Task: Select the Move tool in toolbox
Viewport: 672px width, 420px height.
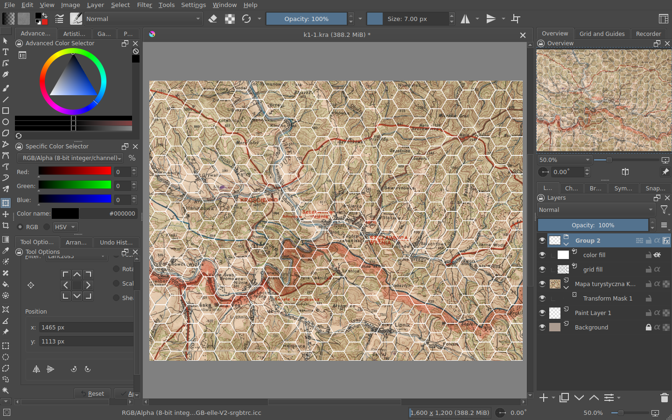Action: 6,214
